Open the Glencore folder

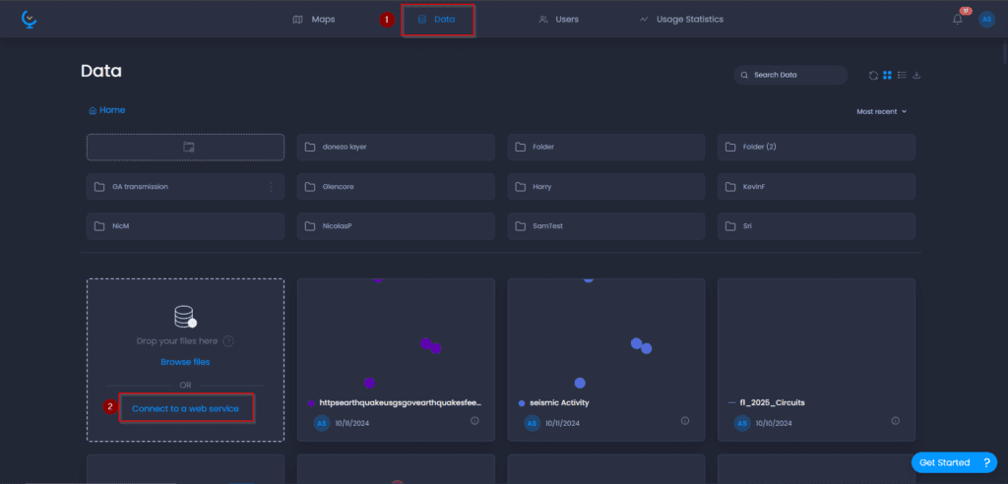(x=396, y=187)
